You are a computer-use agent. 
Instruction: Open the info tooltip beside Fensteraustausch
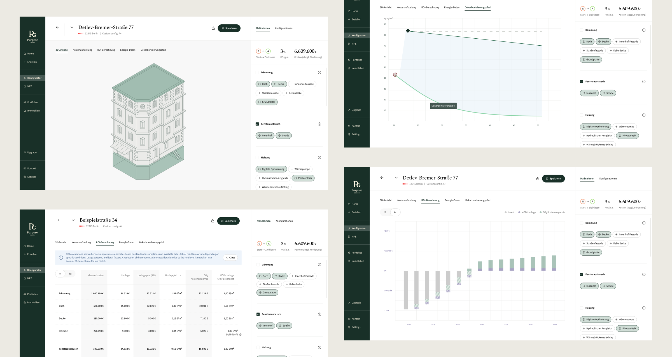319,124
